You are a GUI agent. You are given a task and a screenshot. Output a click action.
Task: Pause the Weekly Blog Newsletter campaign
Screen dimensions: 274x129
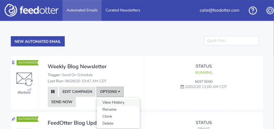click(x=53, y=91)
